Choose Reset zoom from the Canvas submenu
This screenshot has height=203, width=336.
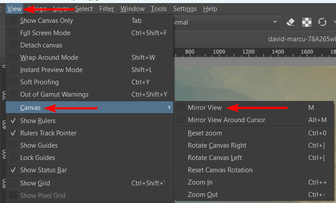(x=205, y=133)
